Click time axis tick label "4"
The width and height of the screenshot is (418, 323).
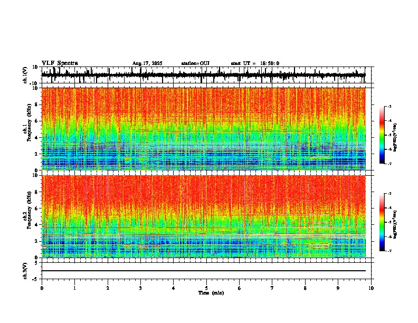tap(174, 288)
